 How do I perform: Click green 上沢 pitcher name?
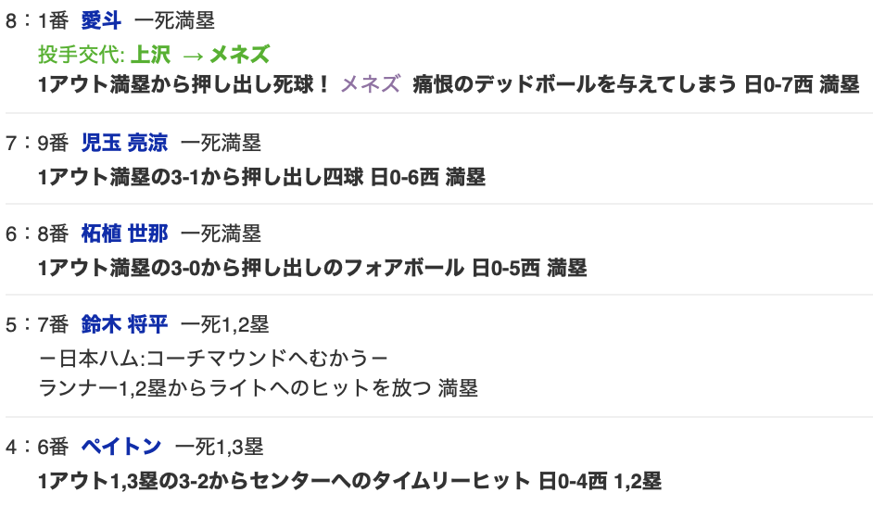tap(150, 55)
